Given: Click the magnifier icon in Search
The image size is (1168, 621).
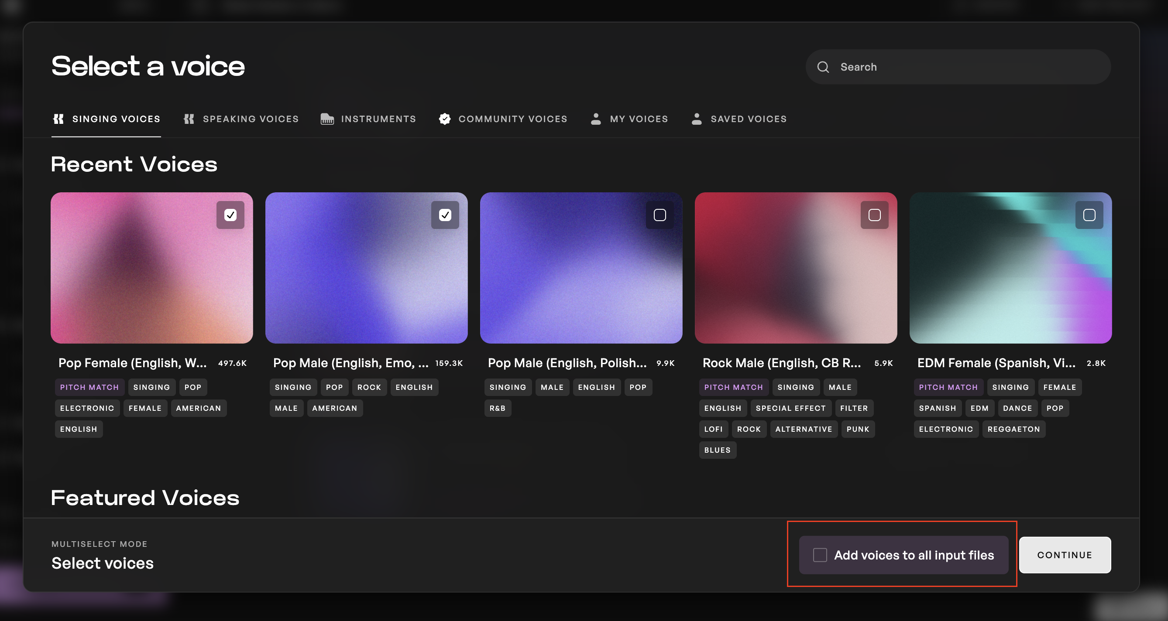Looking at the screenshot, I should (823, 67).
